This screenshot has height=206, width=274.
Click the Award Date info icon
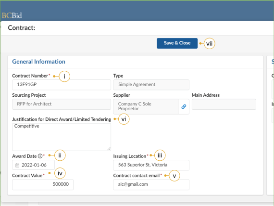(40, 156)
